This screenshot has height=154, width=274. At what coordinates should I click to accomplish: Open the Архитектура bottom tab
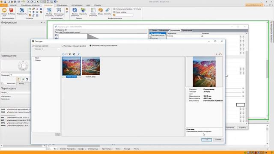107,149
